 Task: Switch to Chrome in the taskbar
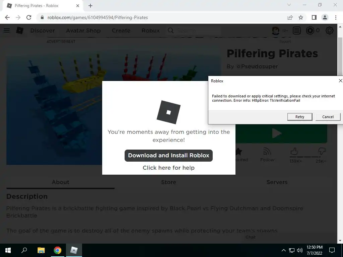pos(57,250)
